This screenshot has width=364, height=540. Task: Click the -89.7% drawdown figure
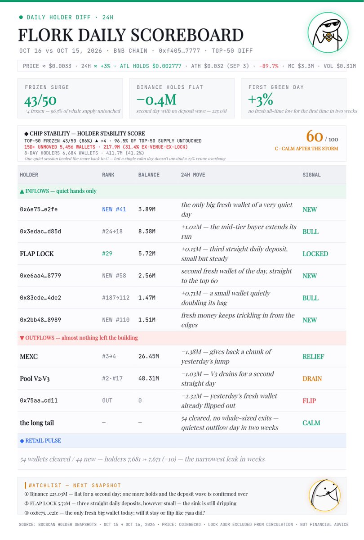coord(269,66)
